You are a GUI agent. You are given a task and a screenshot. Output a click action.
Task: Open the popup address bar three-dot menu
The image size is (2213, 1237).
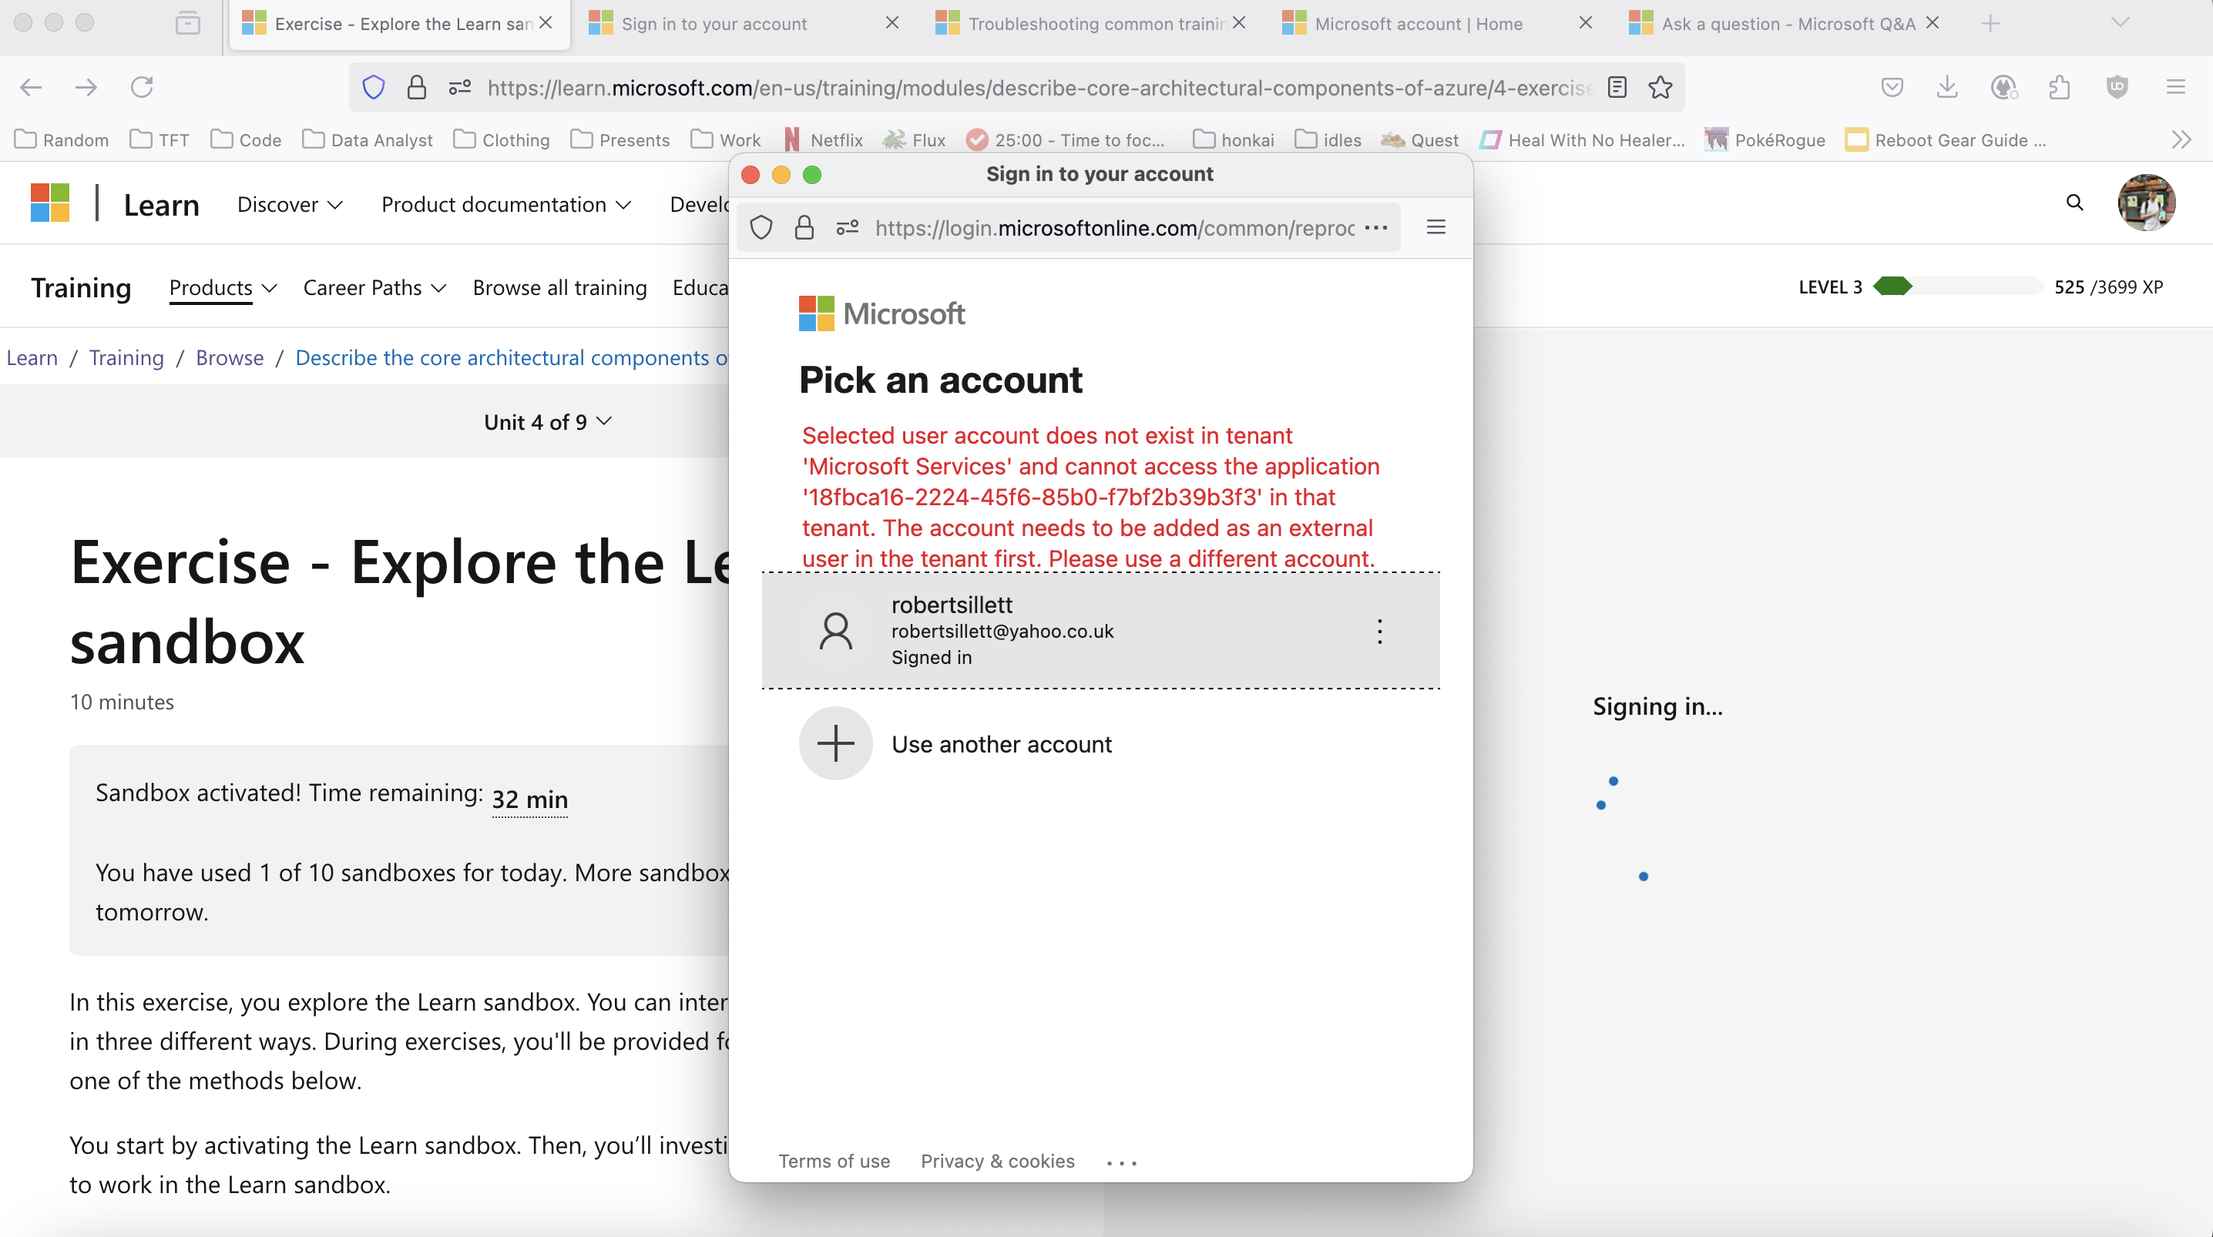(1375, 228)
